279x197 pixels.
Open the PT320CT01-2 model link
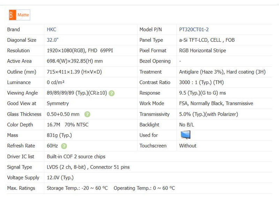(194, 30)
